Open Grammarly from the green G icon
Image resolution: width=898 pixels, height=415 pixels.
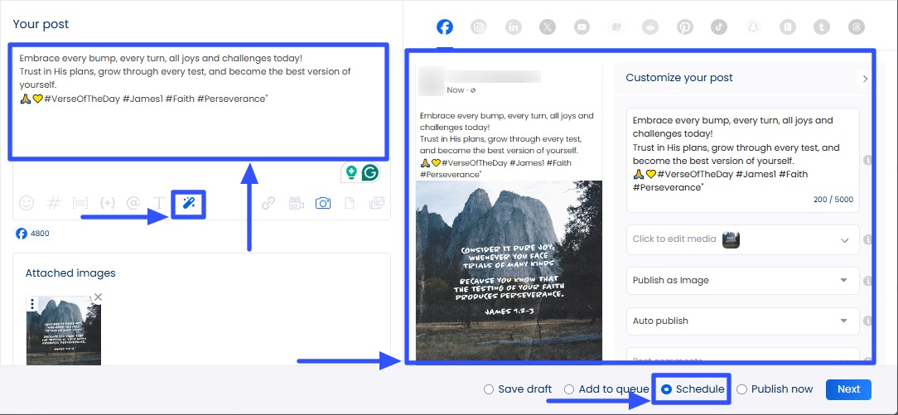tap(370, 172)
